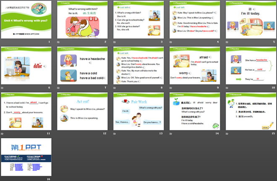Click the animation star icon under slide 15
277x181 pixels.
(x=227, y=134)
